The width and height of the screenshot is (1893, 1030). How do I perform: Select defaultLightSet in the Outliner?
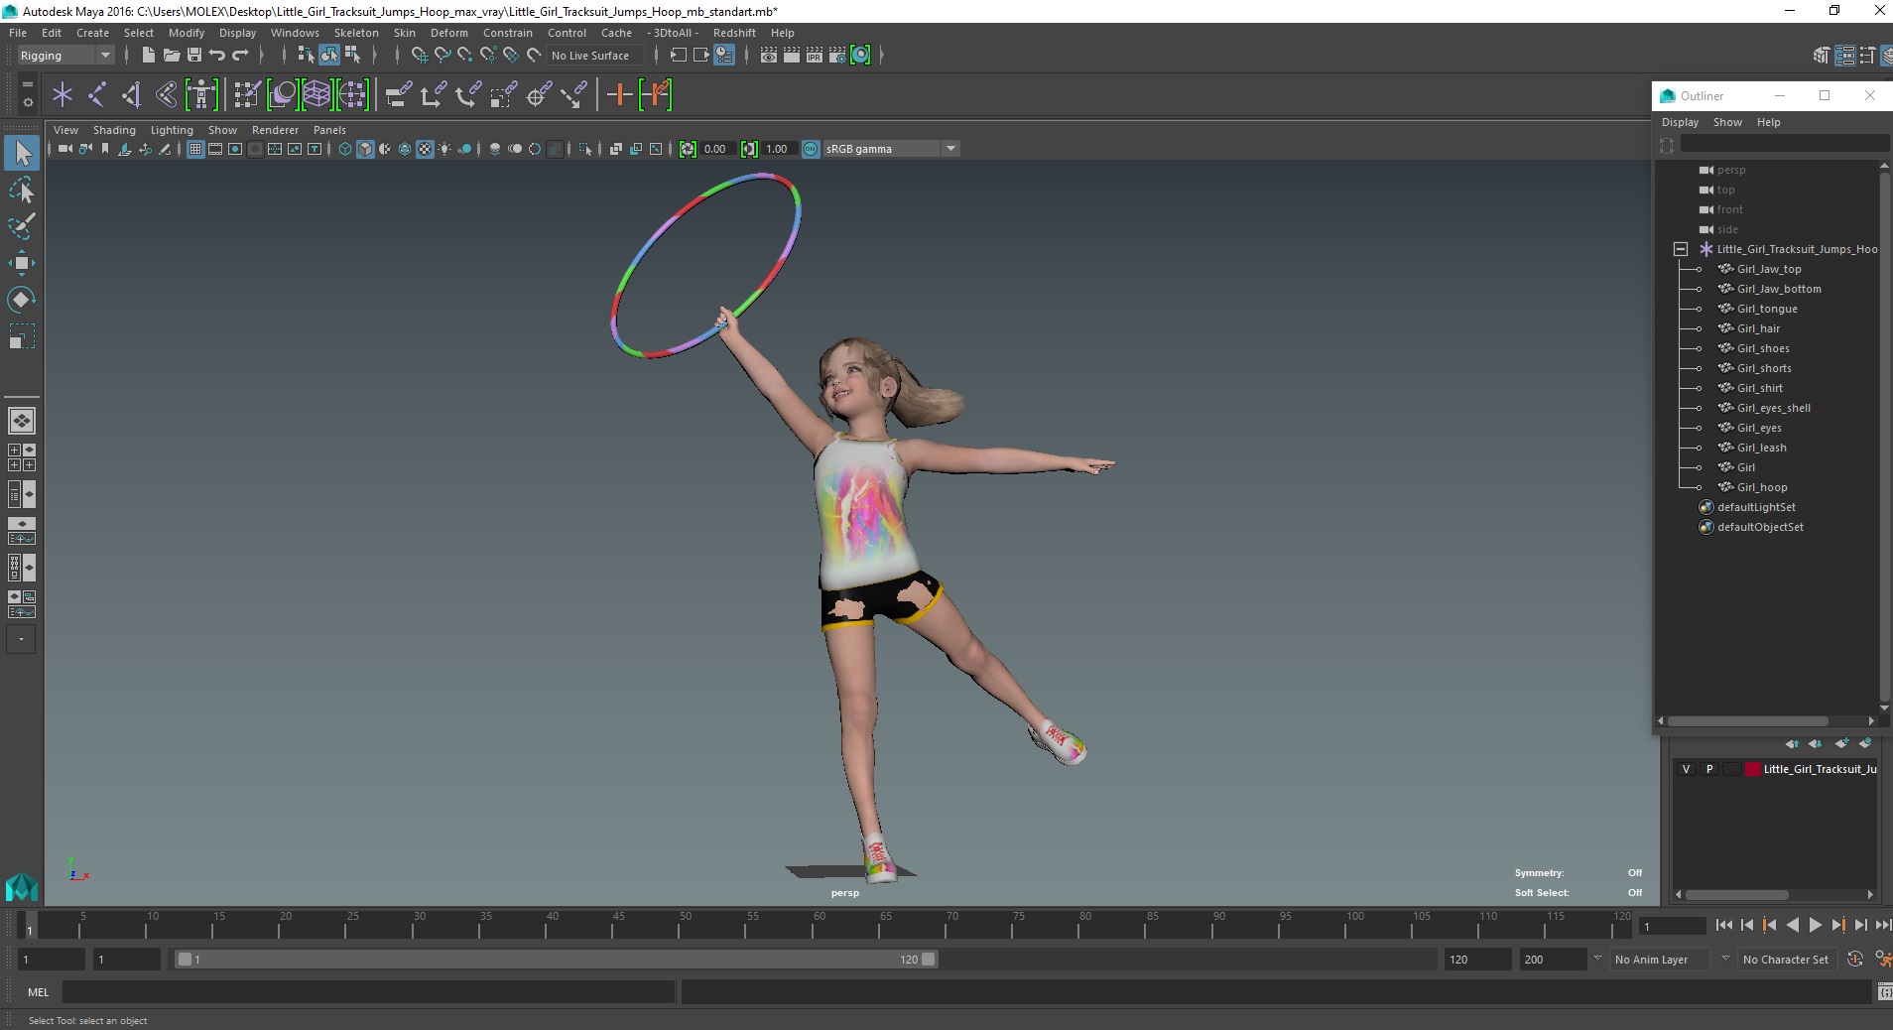coord(1756,507)
